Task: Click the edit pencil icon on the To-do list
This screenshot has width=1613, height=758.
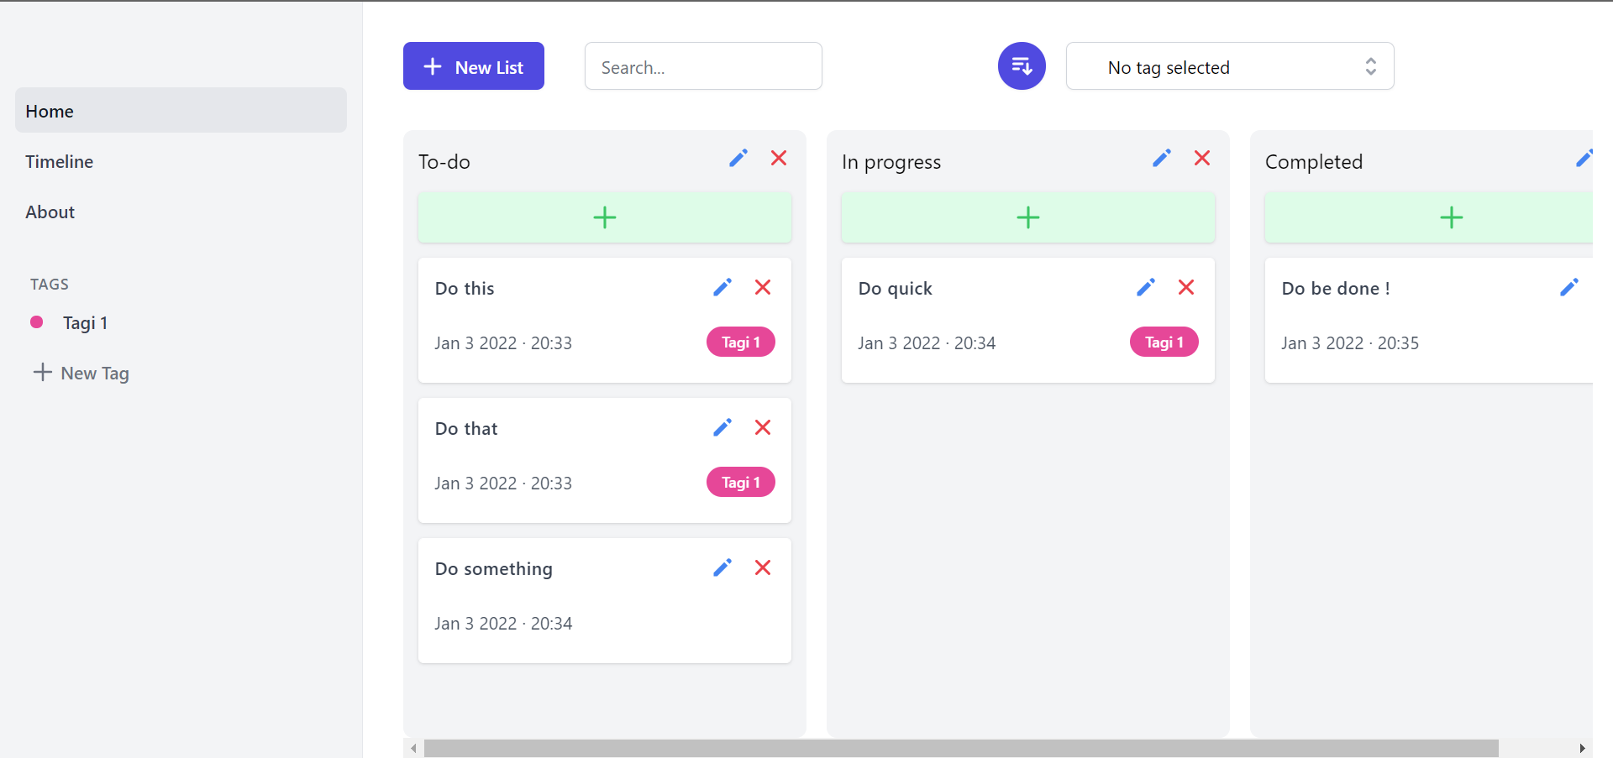Action: point(738,158)
